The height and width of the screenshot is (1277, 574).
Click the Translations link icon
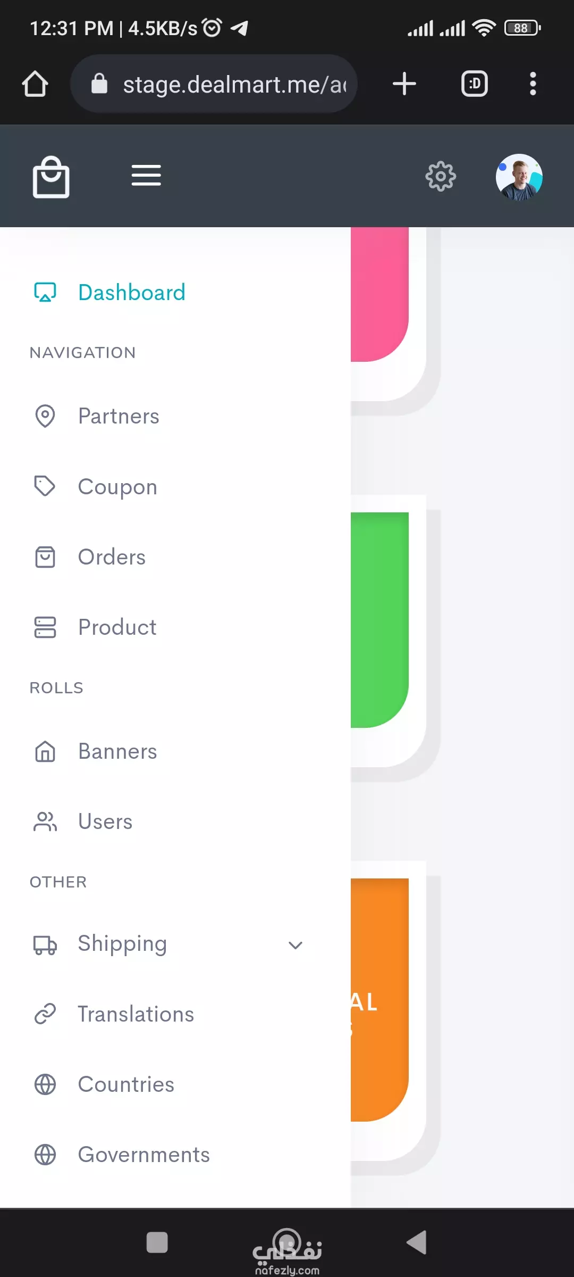pos(45,1014)
